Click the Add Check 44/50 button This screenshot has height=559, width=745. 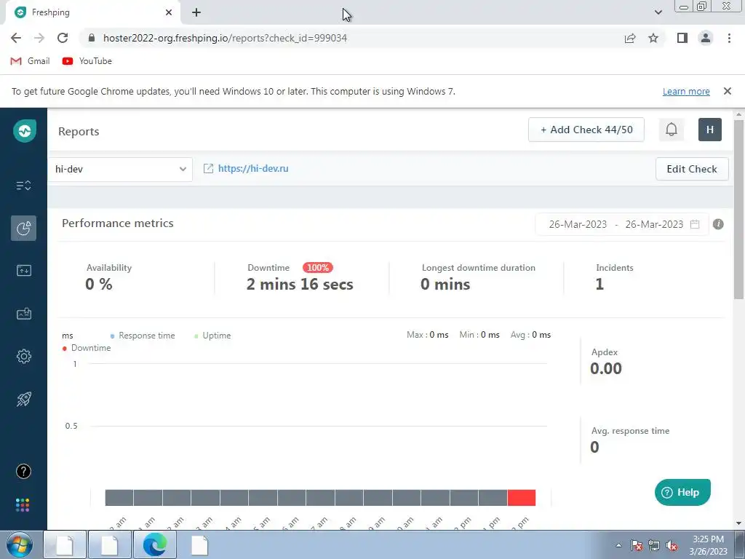coord(586,130)
